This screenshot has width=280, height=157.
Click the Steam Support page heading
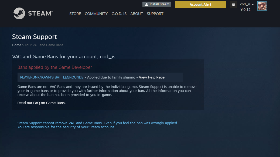(x=35, y=37)
